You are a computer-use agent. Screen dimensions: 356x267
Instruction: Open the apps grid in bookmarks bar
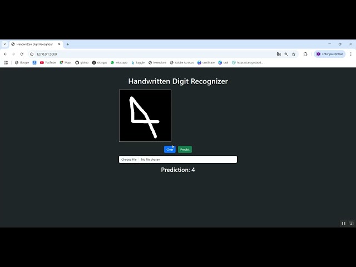point(6,63)
